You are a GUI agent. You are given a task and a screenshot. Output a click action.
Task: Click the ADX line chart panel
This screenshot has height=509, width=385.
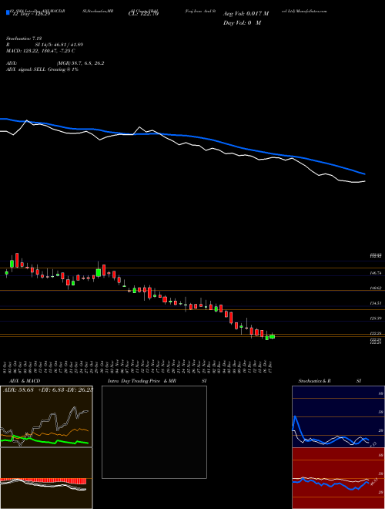pyautogui.click(x=46, y=416)
